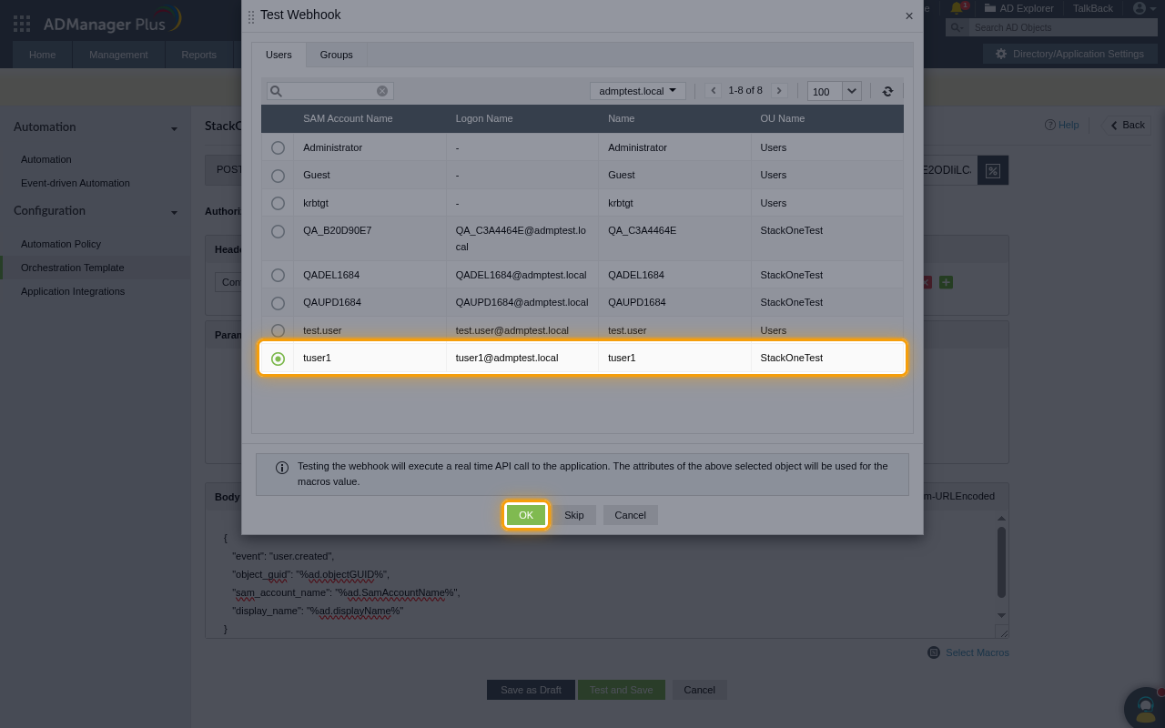Viewport: 1165px width, 728px height.
Task: Confirm with the OK button
Action: coord(526,515)
